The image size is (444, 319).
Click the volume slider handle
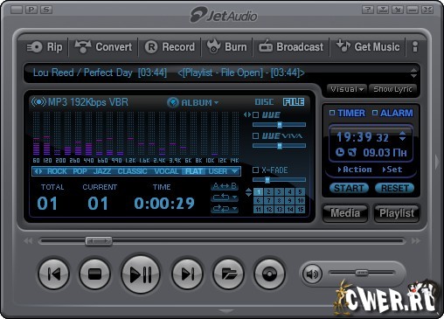pyautogui.click(x=362, y=273)
